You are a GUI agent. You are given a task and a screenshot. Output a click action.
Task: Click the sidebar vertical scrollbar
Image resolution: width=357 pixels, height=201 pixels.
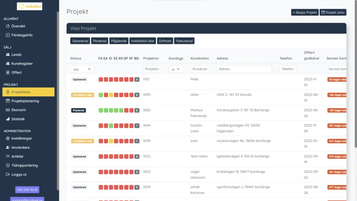58,100
